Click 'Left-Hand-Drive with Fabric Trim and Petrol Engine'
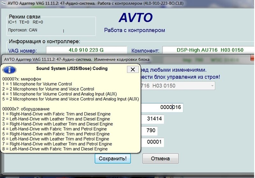Screen dimensions: 255x178 coord(58,129)
